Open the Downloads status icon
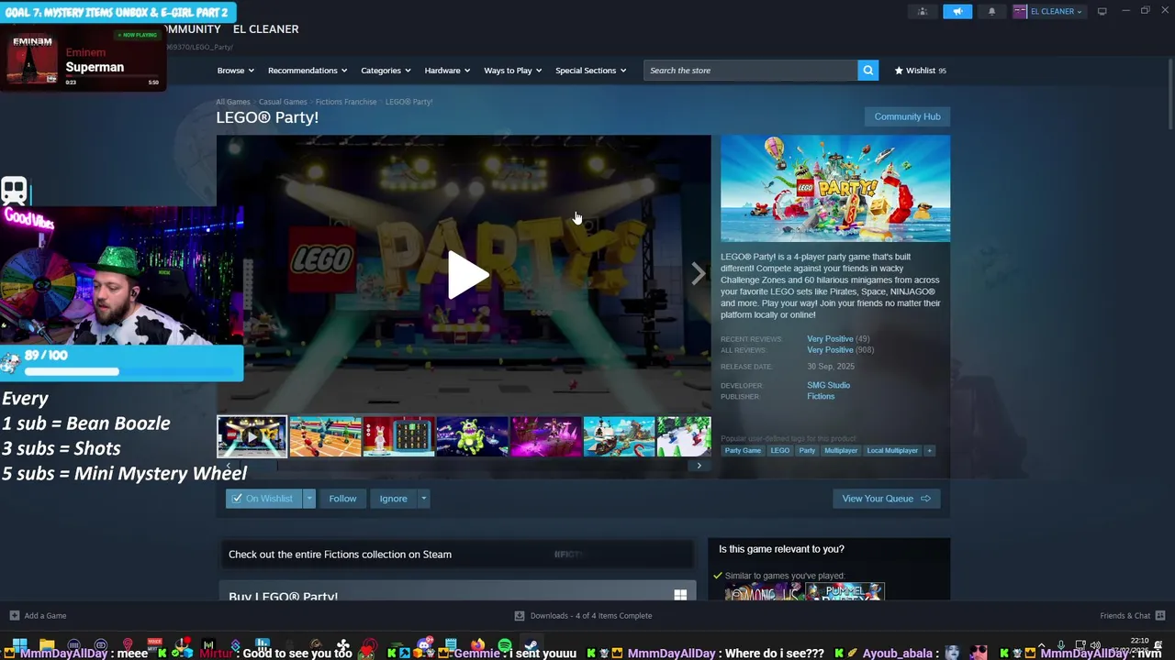 pos(520,615)
